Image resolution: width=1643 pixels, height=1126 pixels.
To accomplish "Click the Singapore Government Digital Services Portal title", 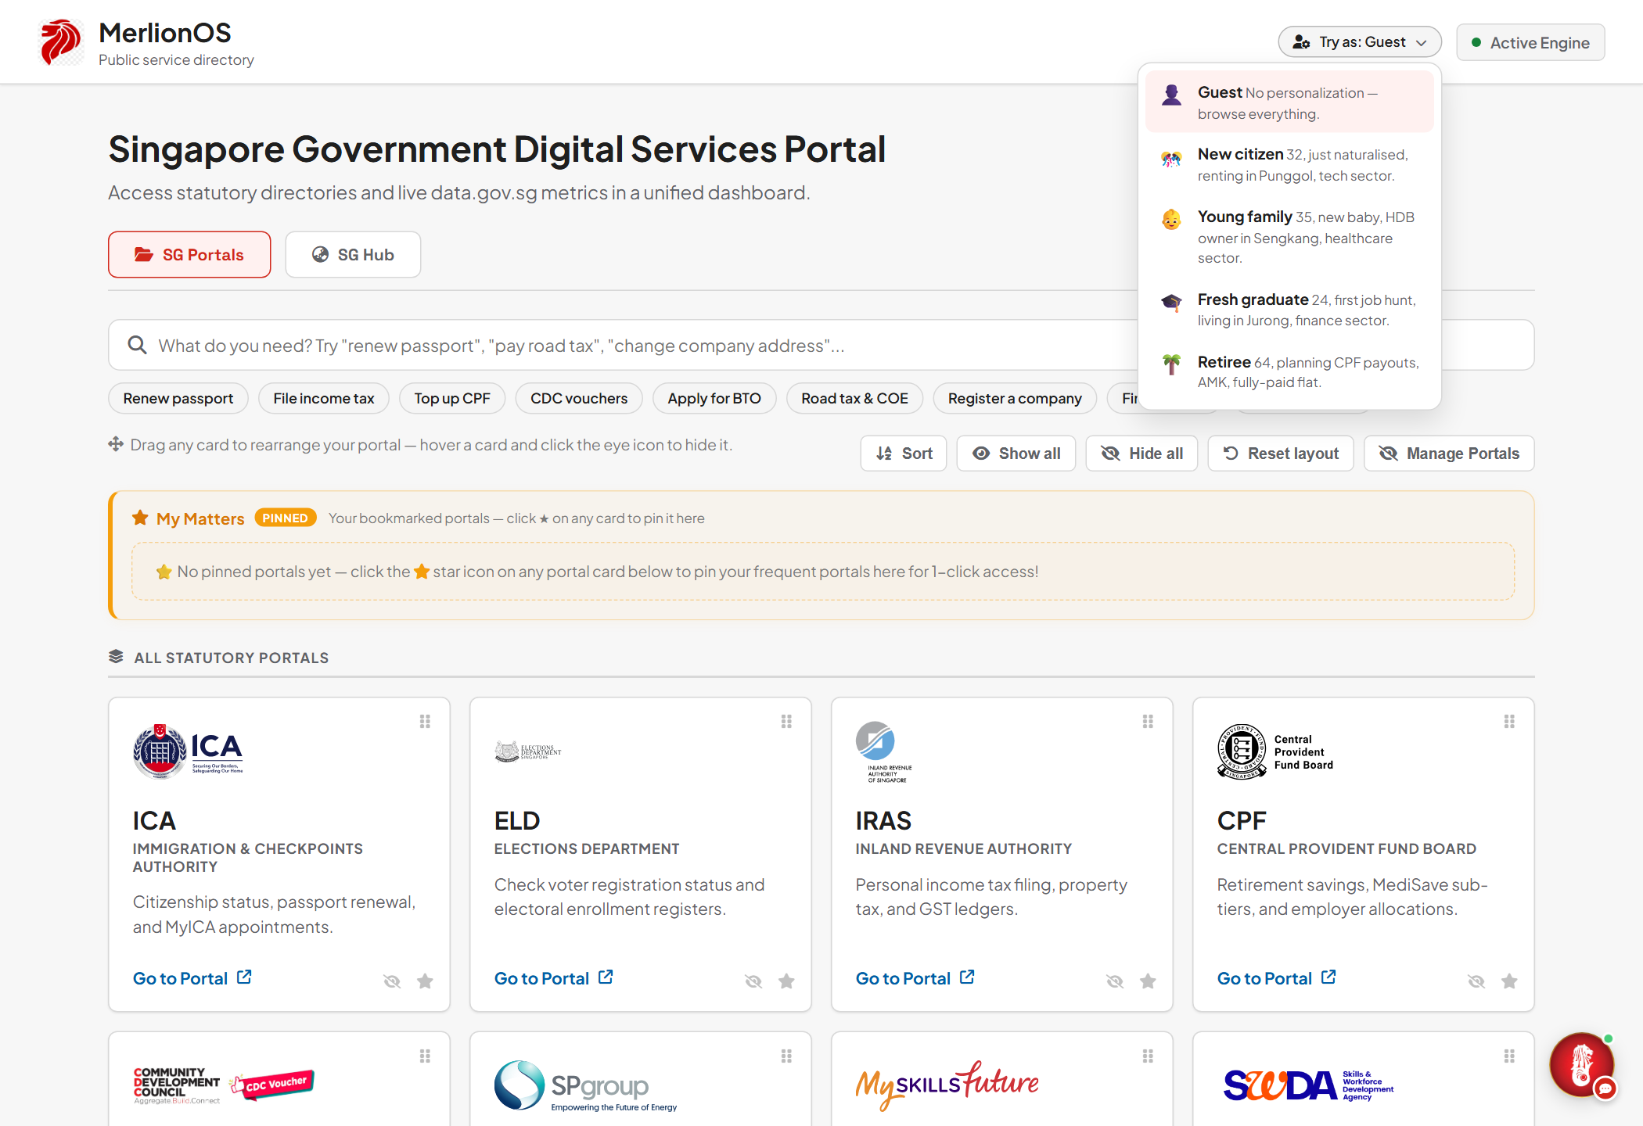I will (x=497, y=149).
